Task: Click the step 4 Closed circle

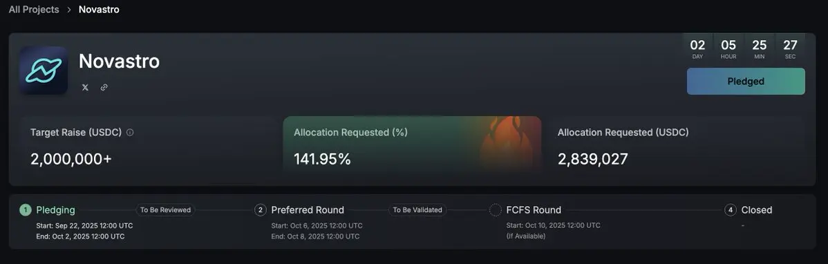Action: pyautogui.click(x=731, y=210)
